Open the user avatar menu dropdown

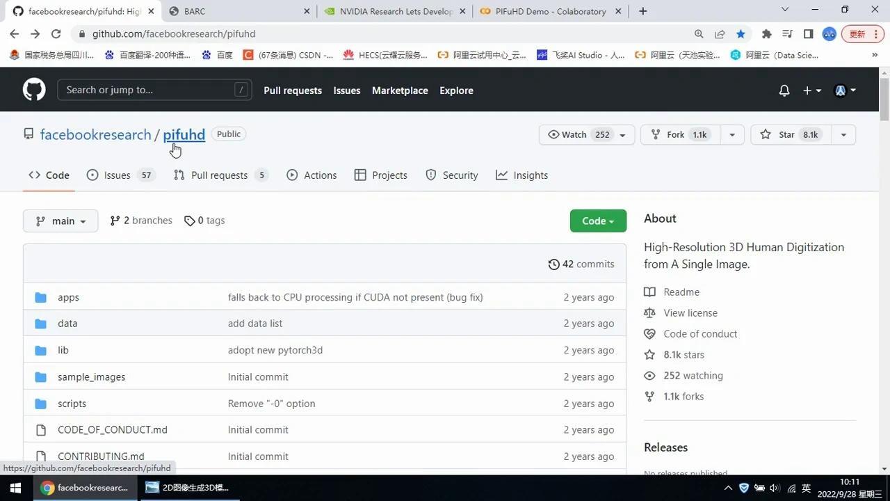[x=845, y=90]
